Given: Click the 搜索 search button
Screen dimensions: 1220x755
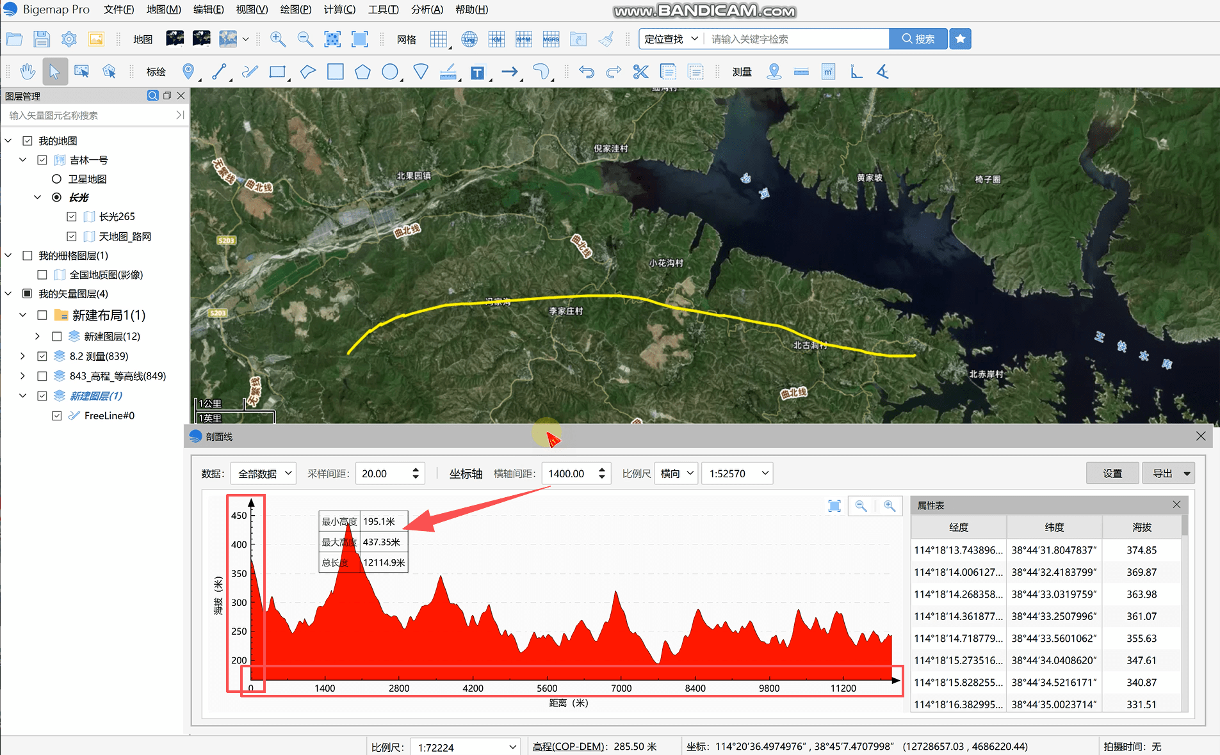Looking at the screenshot, I should (x=918, y=39).
